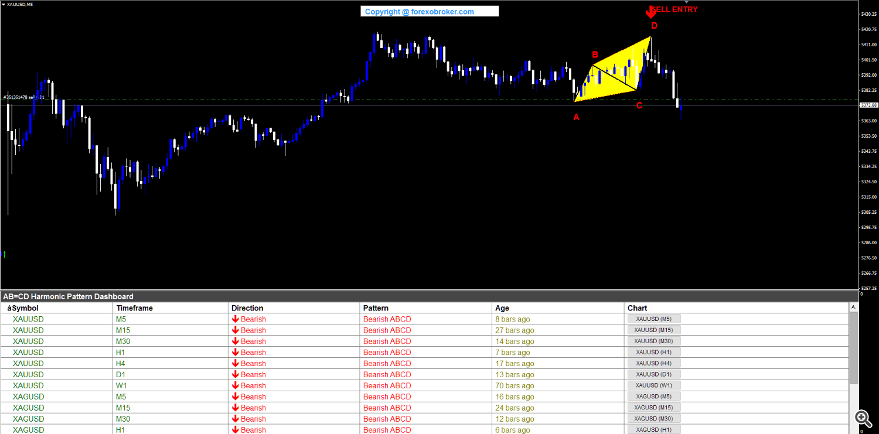This screenshot has width=879, height=434.
Task: Click the 'AB=CD Harmonic Pattern Dashboard' title
Action: click(68, 297)
